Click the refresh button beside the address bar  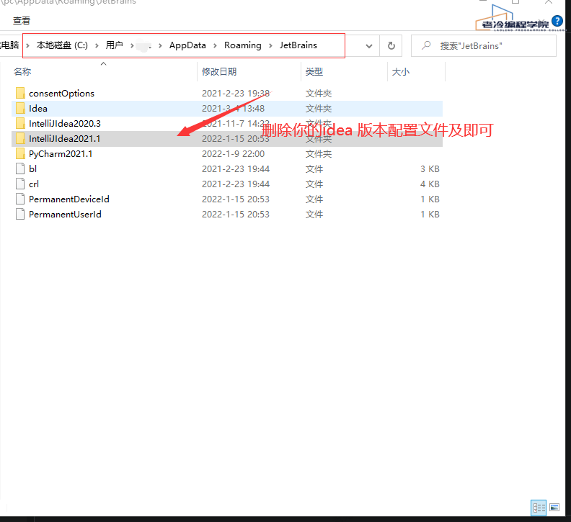[x=391, y=46]
